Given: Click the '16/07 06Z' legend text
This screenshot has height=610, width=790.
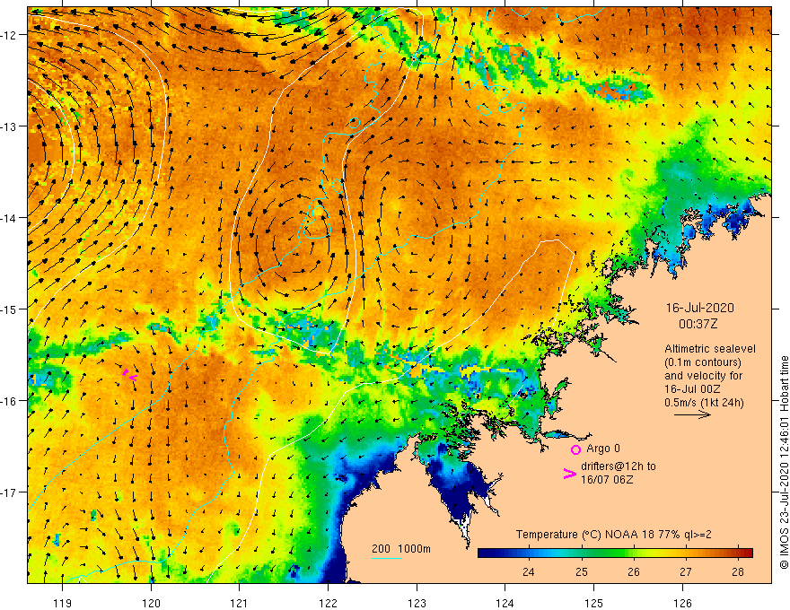Looking at the screenshot, I should point(607,480).
